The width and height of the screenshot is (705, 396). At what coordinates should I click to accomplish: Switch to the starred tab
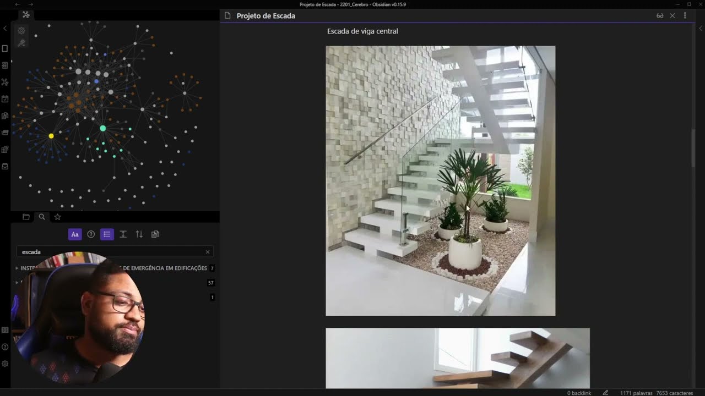coord(57,217)
